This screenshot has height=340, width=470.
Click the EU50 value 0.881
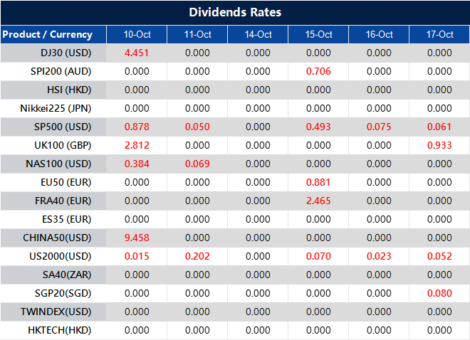[318, 182]
